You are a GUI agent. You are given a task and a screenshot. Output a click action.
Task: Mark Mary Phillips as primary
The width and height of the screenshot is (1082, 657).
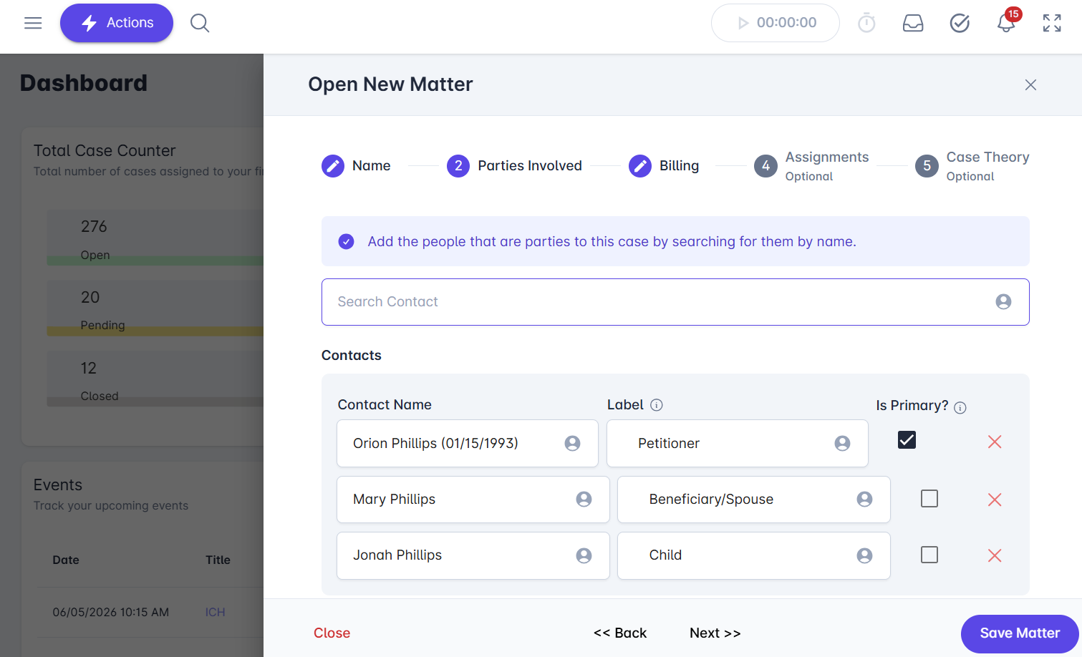(929, 499)
